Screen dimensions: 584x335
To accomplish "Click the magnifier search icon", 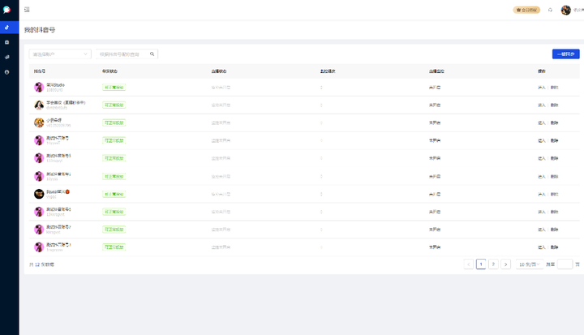I will (x=152, y=54).
